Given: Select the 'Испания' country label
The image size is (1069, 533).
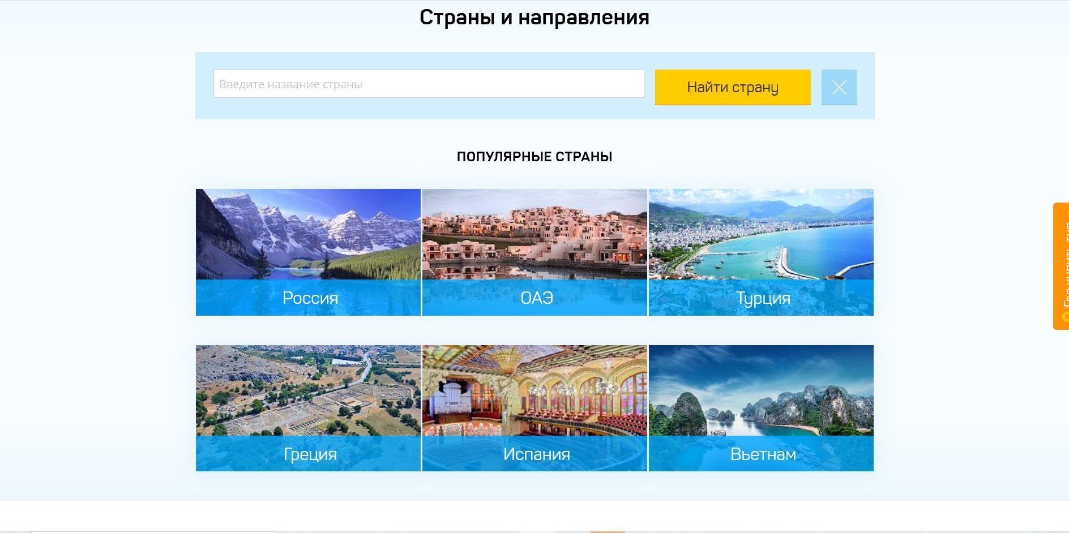Looking at the screenshot, I should coord(536,454).
